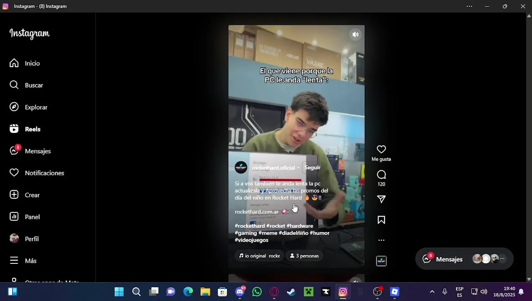The image size is (532, 301).
Task: Open the 19:40 clock and calendar
Action: click(504, 292)
